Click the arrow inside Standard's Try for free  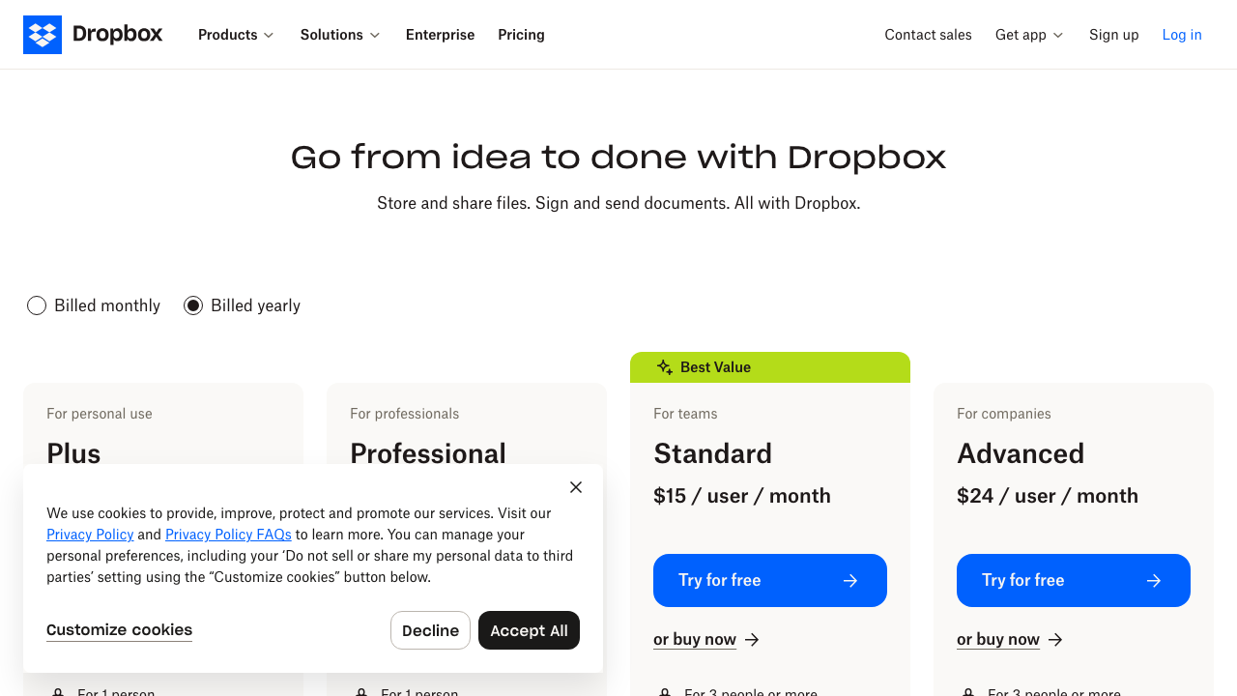(850, 580)
